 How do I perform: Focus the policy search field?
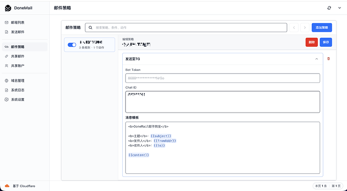pos(186,28)
